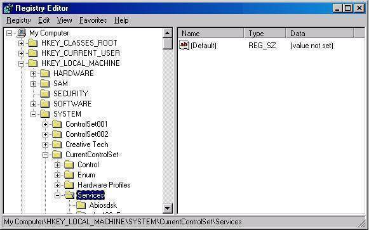This screenshot has width=369, height=230.
Task: Click the HKEY_LOCAL_MACHINE folder icon
Action: 33,63
